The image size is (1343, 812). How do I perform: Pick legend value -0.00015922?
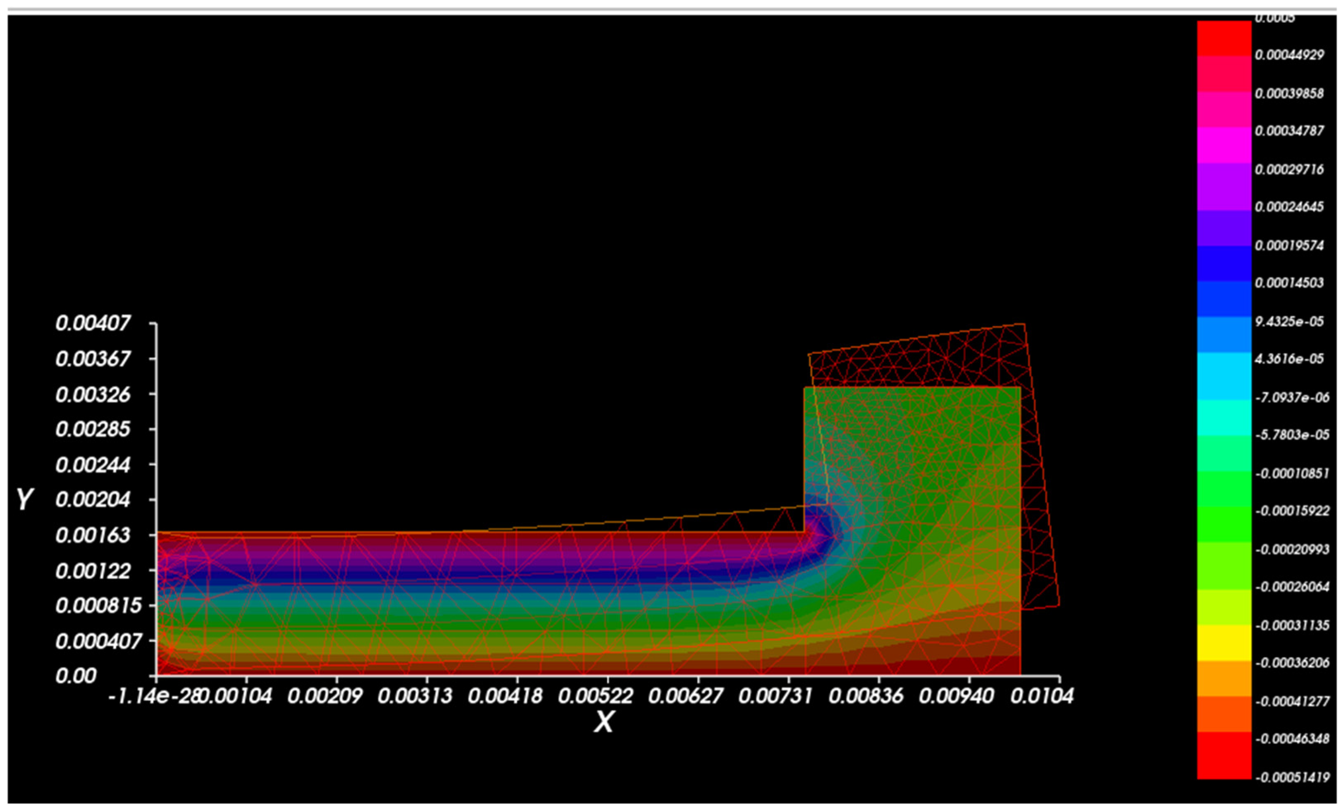[x=1292, y=511]
